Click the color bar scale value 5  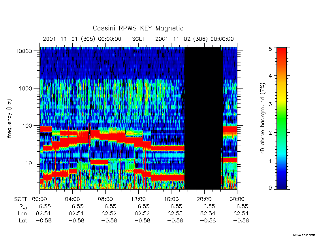270,49
